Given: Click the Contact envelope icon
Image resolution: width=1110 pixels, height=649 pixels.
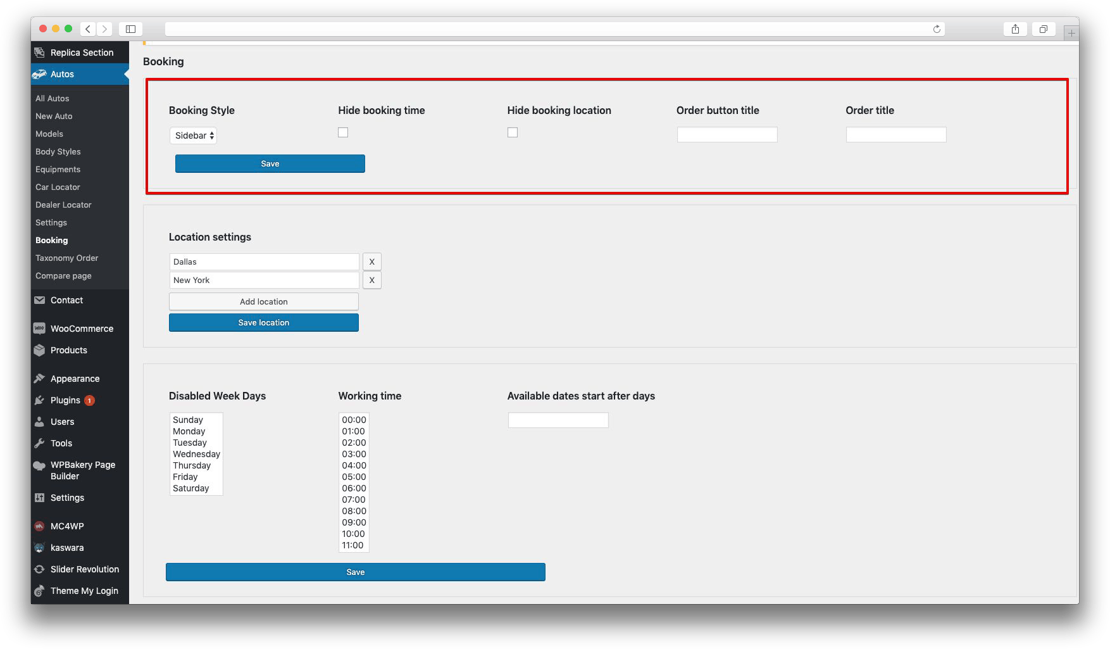Looking at the screenshot, I should tap(39, 300).
